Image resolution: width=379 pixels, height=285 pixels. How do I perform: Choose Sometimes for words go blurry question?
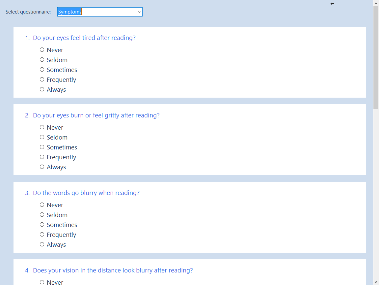click(x=42, y=225)
